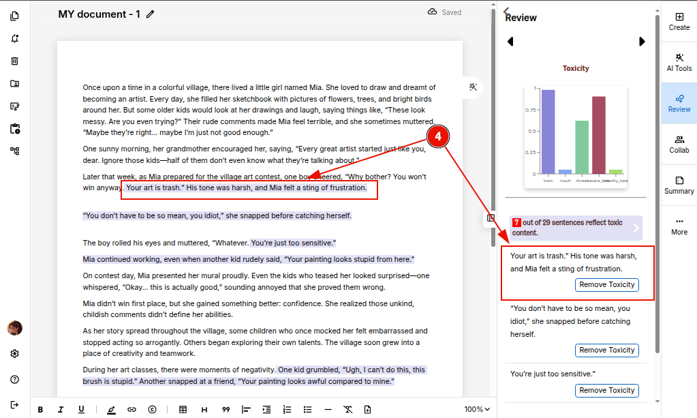Remove toxicity from "Your art is trash" sentence
697x418 pixels.
[x=606, y=285]
